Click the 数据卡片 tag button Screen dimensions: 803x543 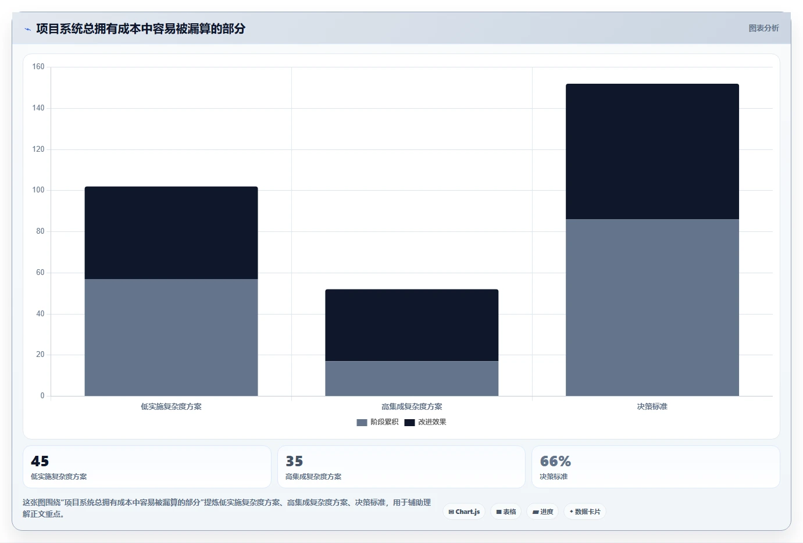point(585,512)
